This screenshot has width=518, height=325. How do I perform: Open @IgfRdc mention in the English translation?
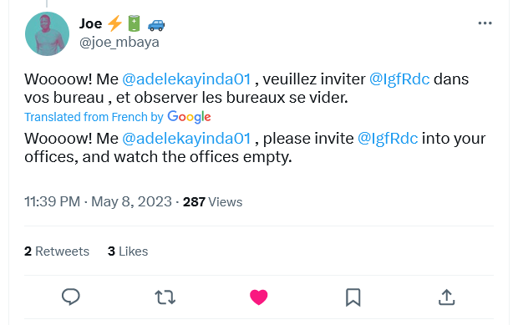click(388, 139)
